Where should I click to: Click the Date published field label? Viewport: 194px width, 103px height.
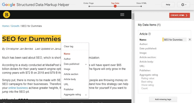[x=148, y=49]
